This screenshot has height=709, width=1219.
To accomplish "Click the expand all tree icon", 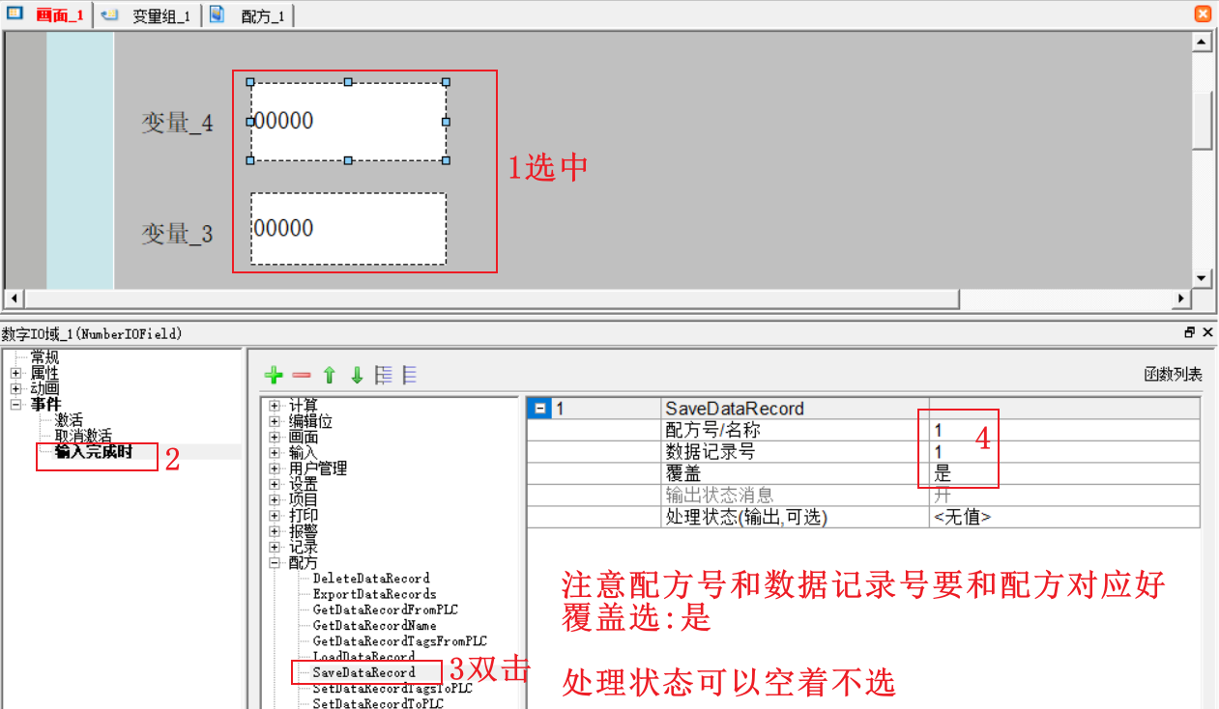I will click(384, 376).
